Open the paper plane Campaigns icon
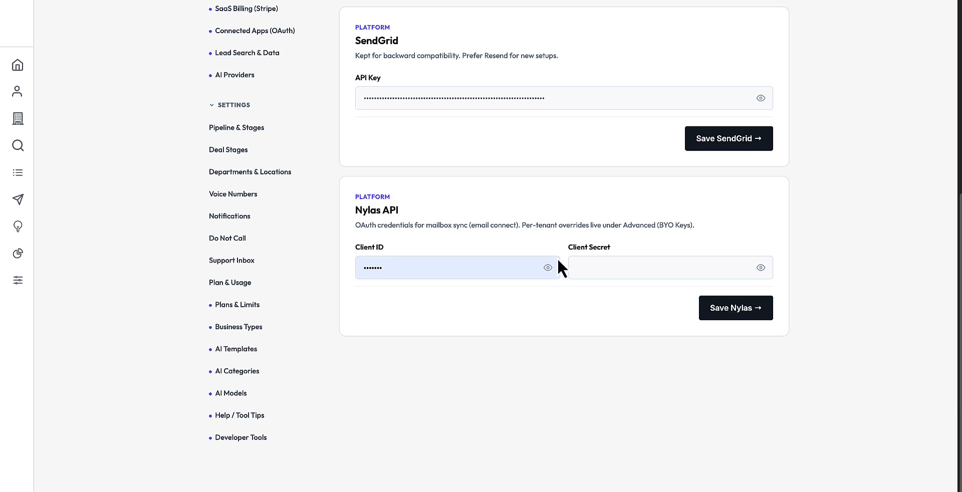 coord(18,199)
